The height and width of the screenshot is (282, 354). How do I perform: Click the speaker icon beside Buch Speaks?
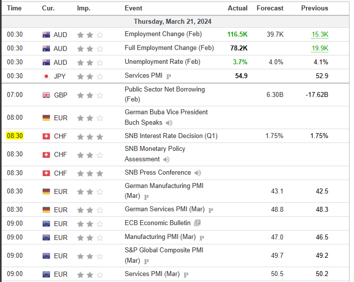click(x=169, y=123)
